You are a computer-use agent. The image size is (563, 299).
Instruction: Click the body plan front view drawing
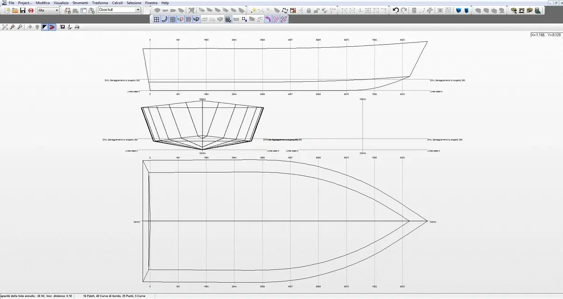[x=202, y=125]
